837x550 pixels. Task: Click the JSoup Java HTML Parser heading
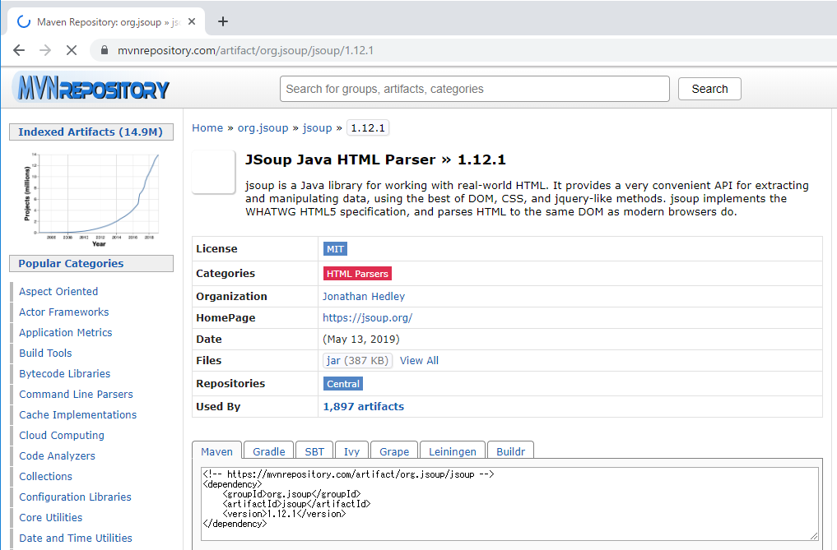tap(375, 160)
